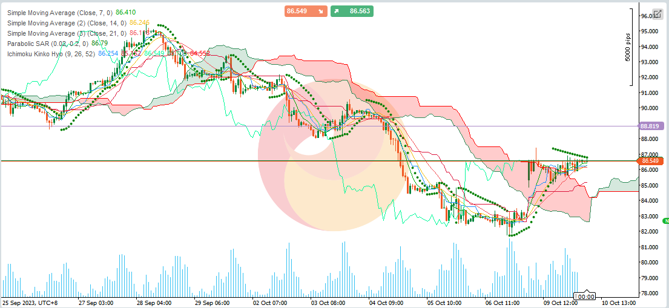Click the Parabolic SAR value 86.79
Viewport: 669px width, 308px height.
[100, 44]
